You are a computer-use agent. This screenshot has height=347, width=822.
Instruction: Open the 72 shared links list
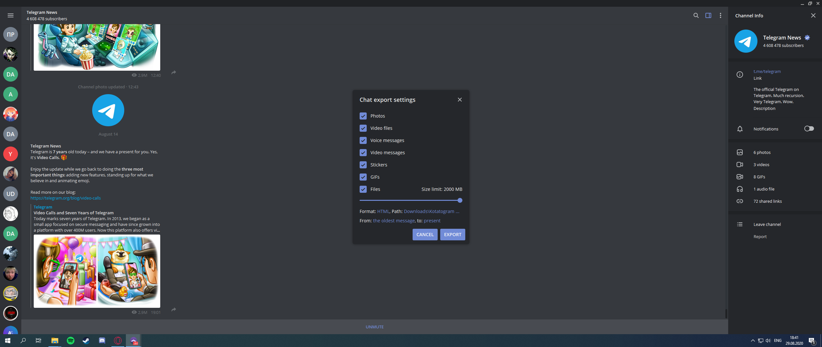767,201
